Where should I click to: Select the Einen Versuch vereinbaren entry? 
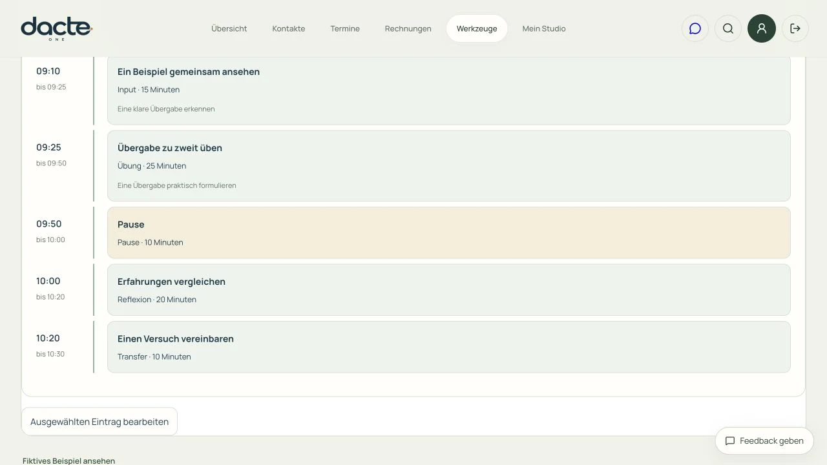coord(449,347)
